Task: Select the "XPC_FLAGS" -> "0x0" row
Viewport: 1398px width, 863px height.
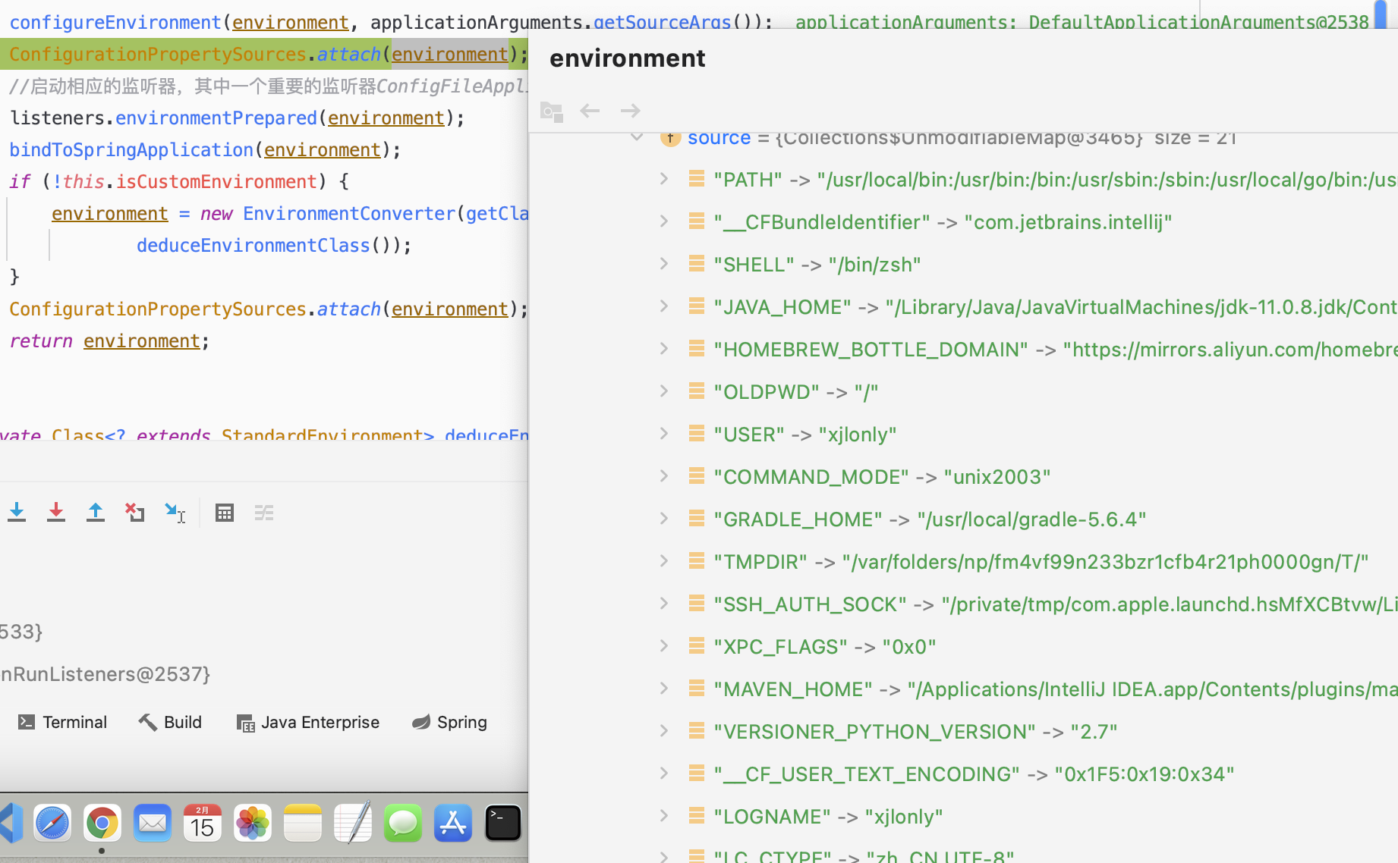Action: click(x=825, y=647)
